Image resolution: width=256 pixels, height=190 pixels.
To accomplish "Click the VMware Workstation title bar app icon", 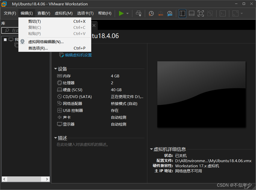I will point(4,4).
